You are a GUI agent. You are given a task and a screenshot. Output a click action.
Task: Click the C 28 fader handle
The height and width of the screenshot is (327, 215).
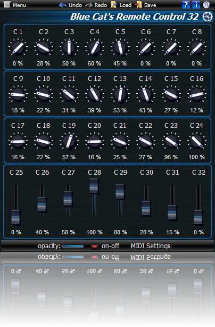94,186
